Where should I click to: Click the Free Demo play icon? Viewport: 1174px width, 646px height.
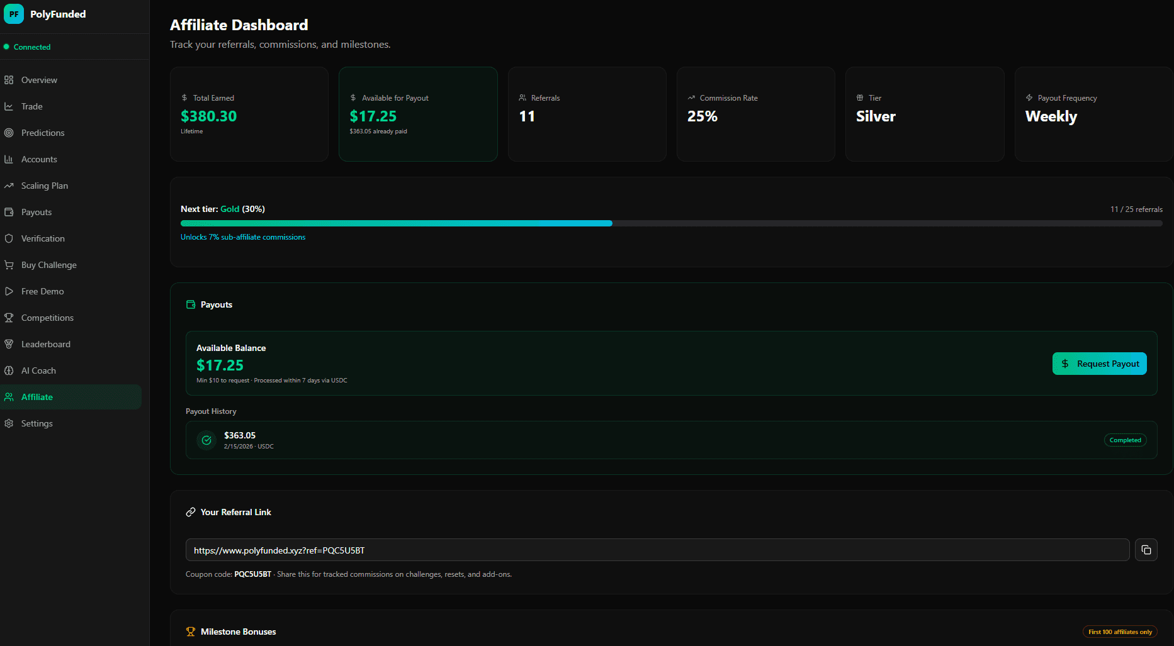click(9, 291)
